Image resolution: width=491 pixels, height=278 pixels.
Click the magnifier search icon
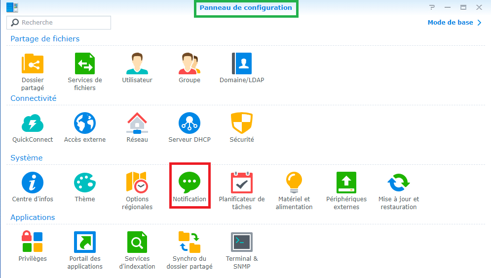click(15, 23)
